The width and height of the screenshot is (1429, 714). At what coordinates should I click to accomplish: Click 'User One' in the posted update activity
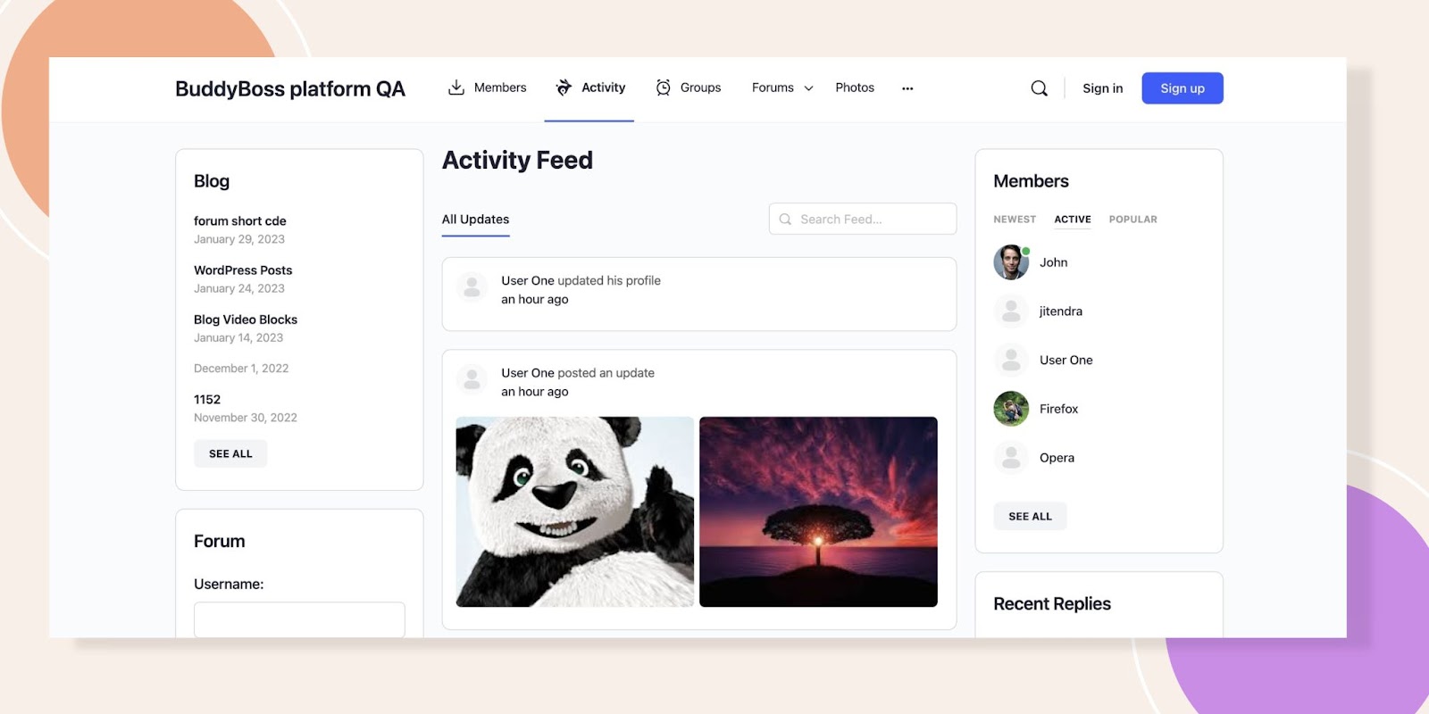528,373
